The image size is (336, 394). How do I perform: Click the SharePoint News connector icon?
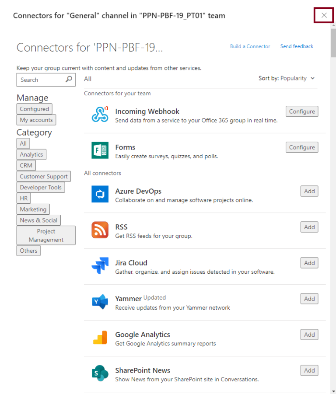click(x=100, y=373)
